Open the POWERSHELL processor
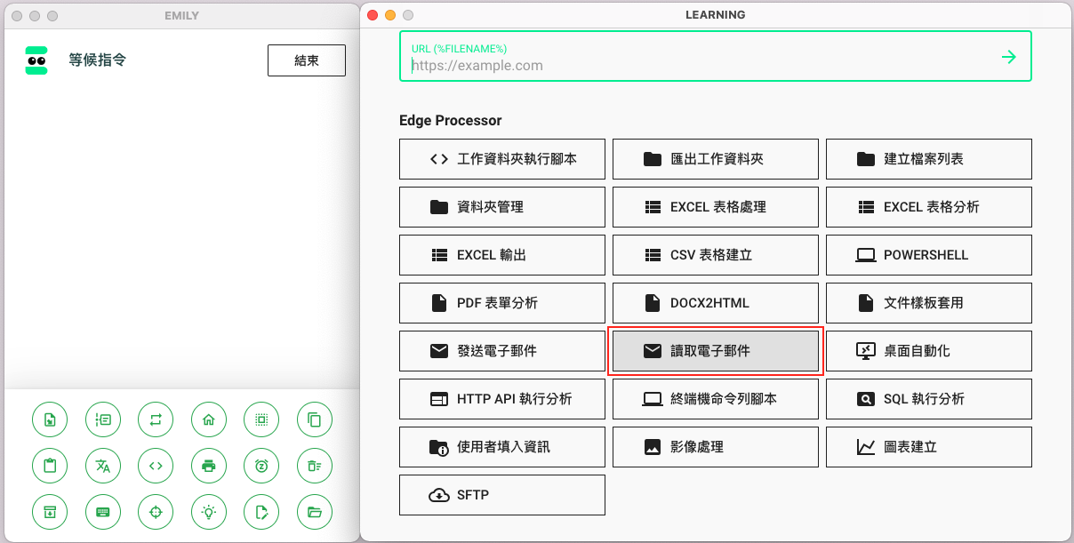 click(x=928, y=255)
